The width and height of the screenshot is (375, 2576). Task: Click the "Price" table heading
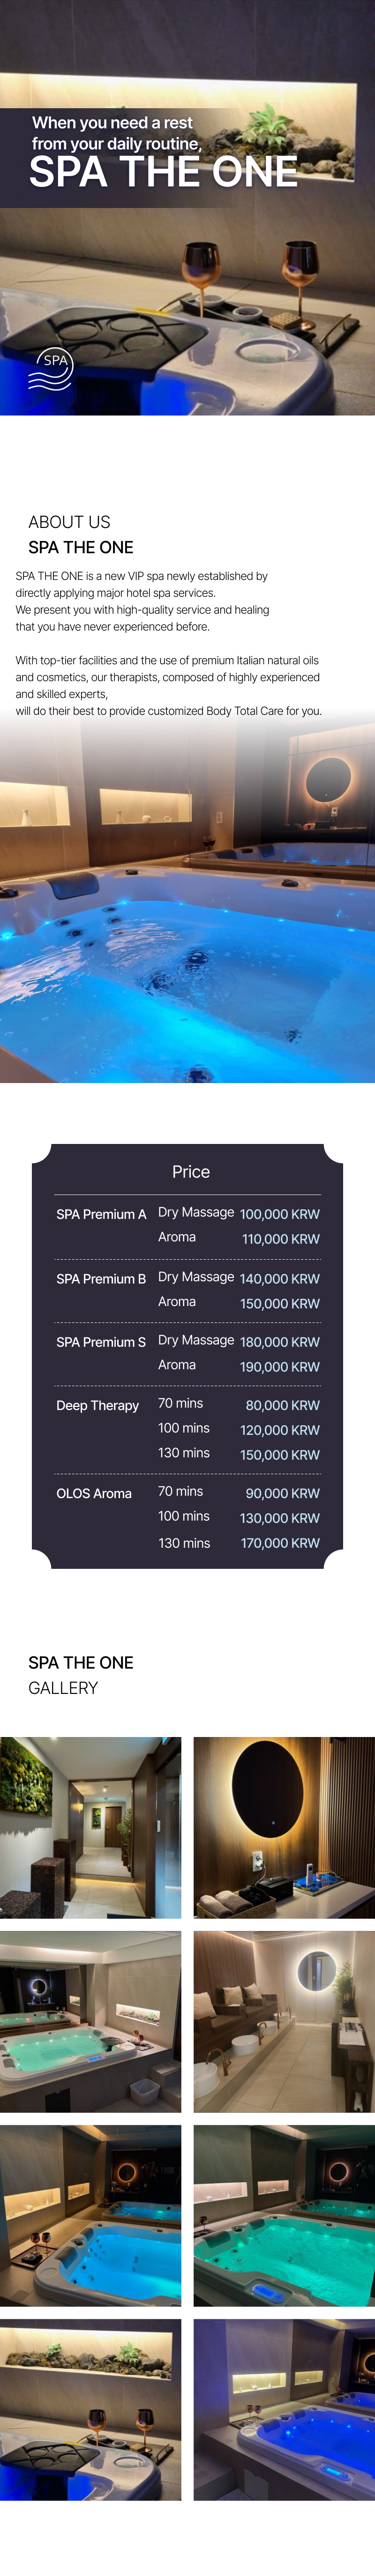[x=190, y=1171]
